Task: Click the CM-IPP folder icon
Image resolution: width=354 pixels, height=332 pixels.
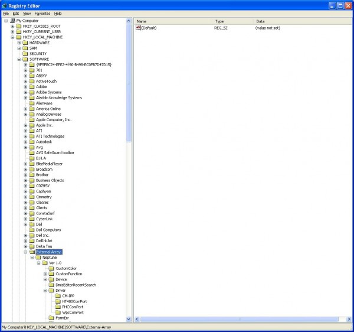Action: click(x=58, y=296)
